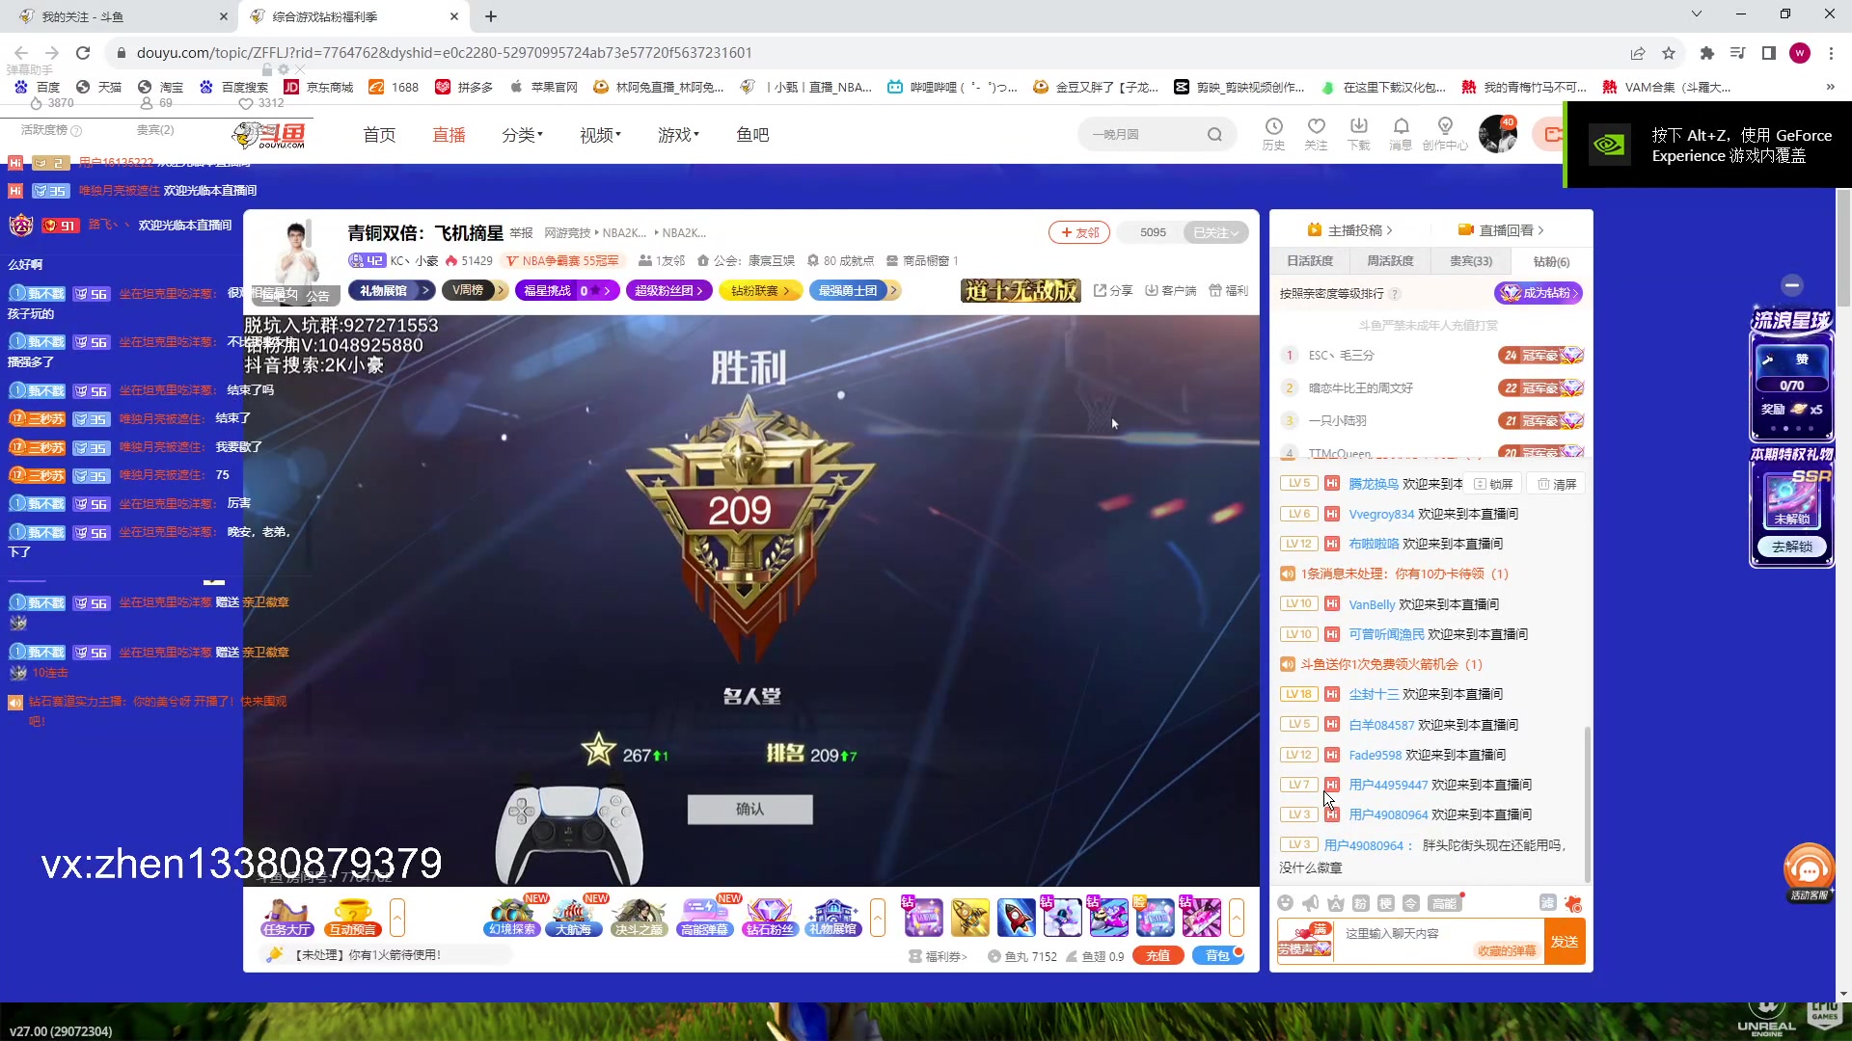Open the 福利 gift icon
1852x1041 pixels.
(x=1228, y=290)
